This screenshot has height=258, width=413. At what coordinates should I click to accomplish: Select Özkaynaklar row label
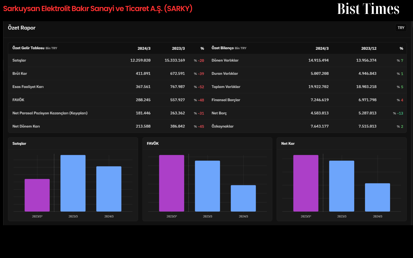coord(223,126)
